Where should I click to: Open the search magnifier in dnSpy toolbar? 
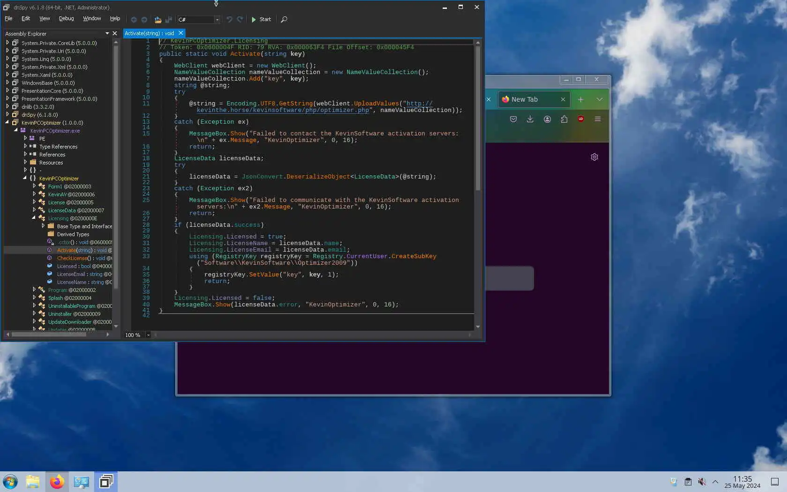(x=284, y=20)
